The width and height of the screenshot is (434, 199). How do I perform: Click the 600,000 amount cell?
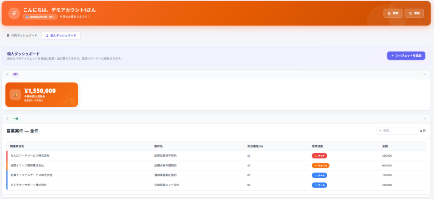click(387, 165)
